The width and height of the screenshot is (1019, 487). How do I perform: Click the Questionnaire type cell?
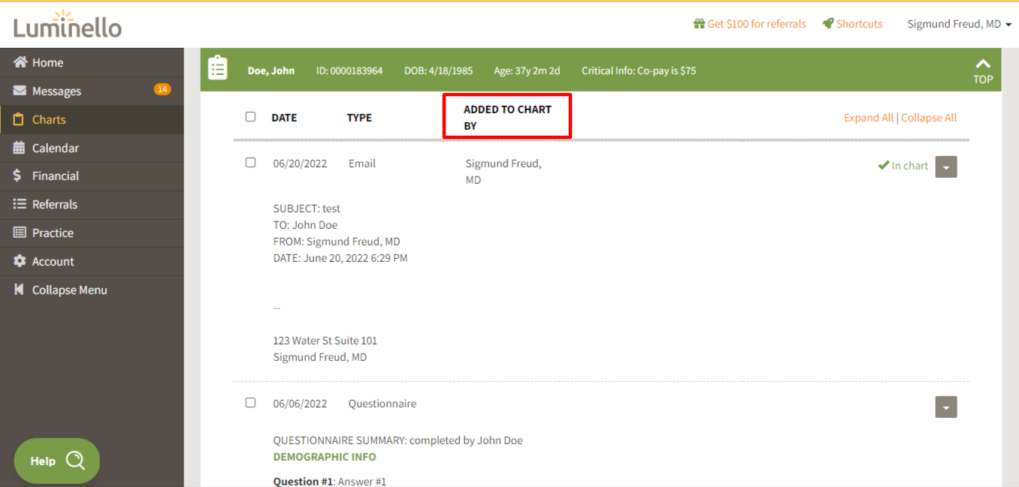point(383,404)
